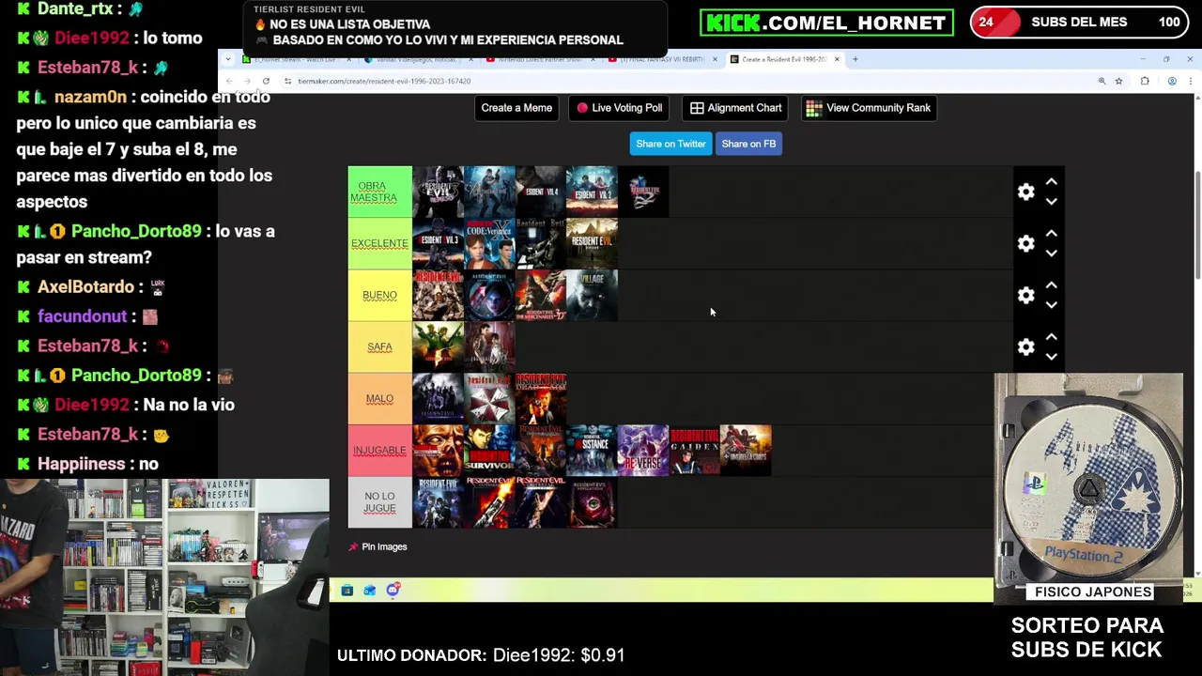Move BUENO tier down with arrow
This screenshot has width=1202, height=676.
tap(1052, 304)
